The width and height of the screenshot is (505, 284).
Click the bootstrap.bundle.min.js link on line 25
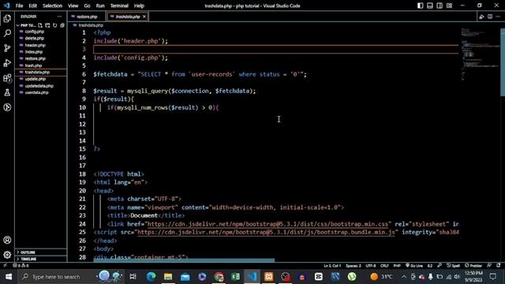tap(266, 232)
